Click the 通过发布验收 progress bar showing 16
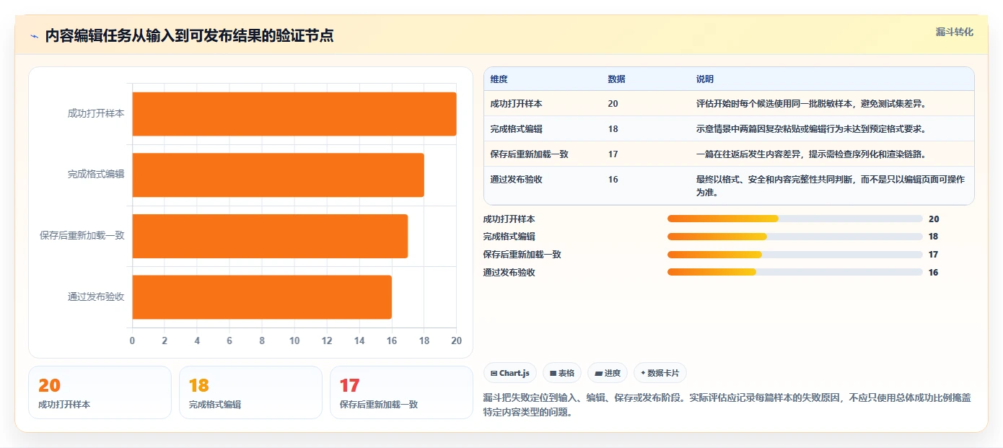This screenshot has height=448, width=1003. (x=795, y=272)
